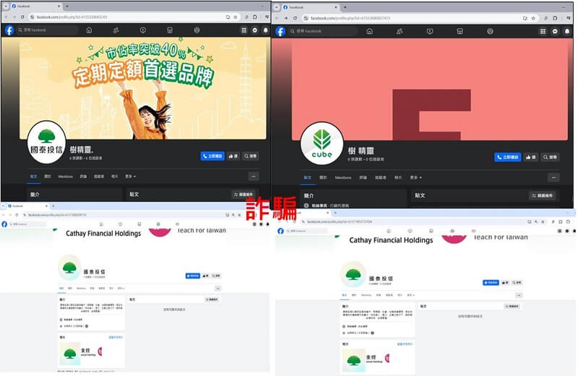The width and height of the screenshot is (578, 376).
Task: Open the three-dot options on 國泰投信 樹精靈 page
Action: pyautogui.click(x=254, y=176)
